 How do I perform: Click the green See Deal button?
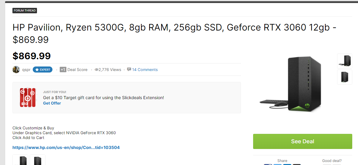tap(303, 141)
